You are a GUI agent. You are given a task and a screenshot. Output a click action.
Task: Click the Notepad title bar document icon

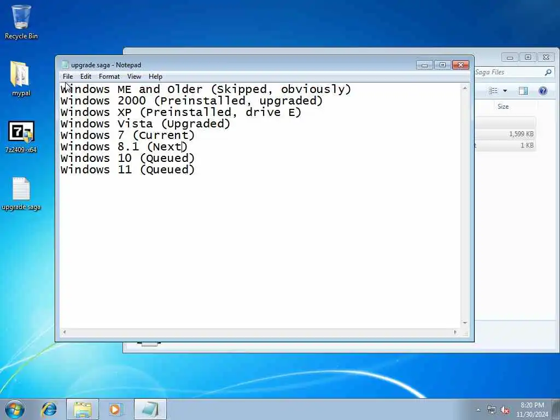(x=65, y=65)
